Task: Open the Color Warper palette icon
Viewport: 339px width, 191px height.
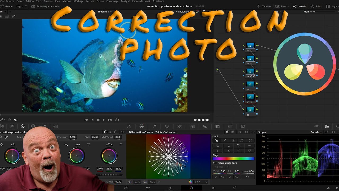Action: pyautogui.click(x=142, y=126)
